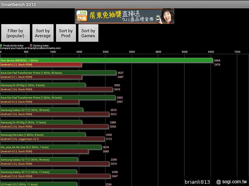
Task: Tap the Sort by Games button
Action: 88,33
